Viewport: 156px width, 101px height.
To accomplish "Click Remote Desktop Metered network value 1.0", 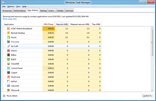I will click(x=80, y=33).
